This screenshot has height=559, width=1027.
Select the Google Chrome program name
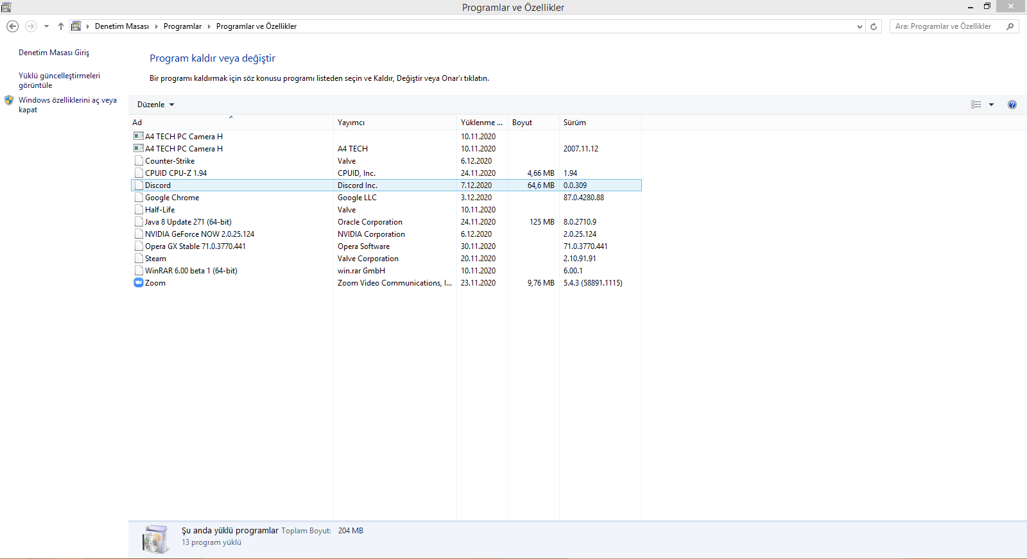[172, 198]
